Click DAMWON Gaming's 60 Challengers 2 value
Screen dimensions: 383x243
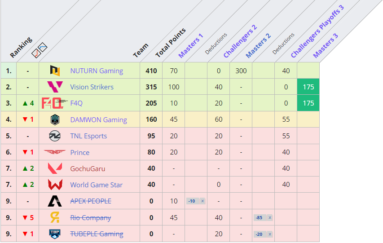coord(219,119)
